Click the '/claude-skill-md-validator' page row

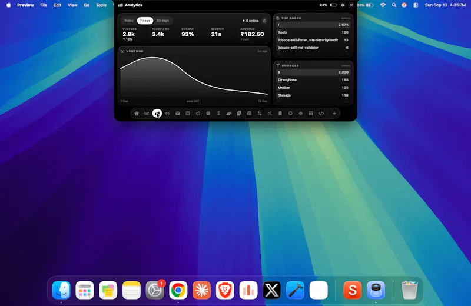point(313,48)
